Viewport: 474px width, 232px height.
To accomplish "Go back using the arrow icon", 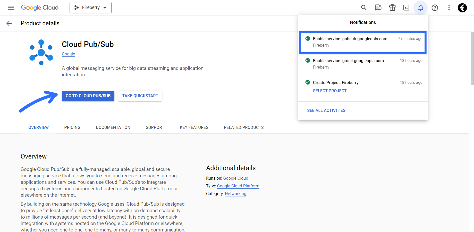I will 9,23.
